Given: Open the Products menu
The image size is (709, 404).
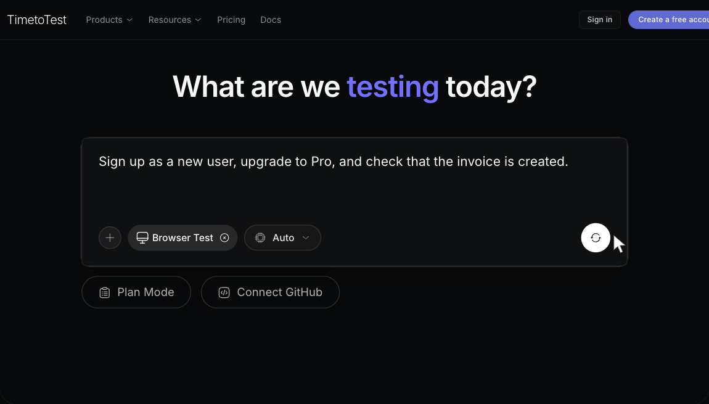Looking at the screenshot, I should click(x=109, y=20).
